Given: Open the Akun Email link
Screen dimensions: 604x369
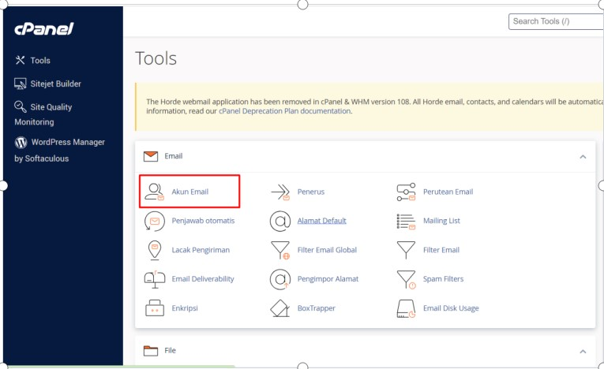Looking at the screenshot, I should point(190,192).
